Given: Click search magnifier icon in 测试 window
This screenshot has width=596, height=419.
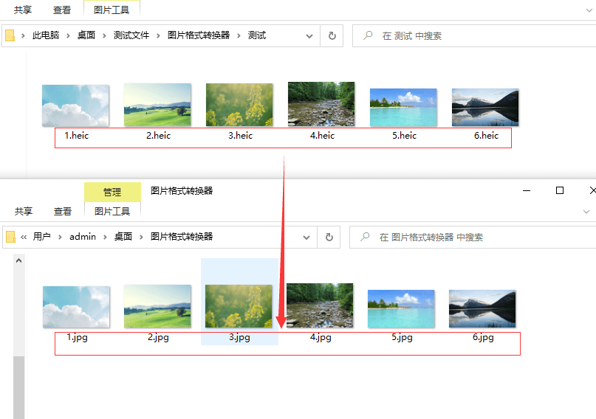Looking at the screenshot, I should click(x=368, y=35).
